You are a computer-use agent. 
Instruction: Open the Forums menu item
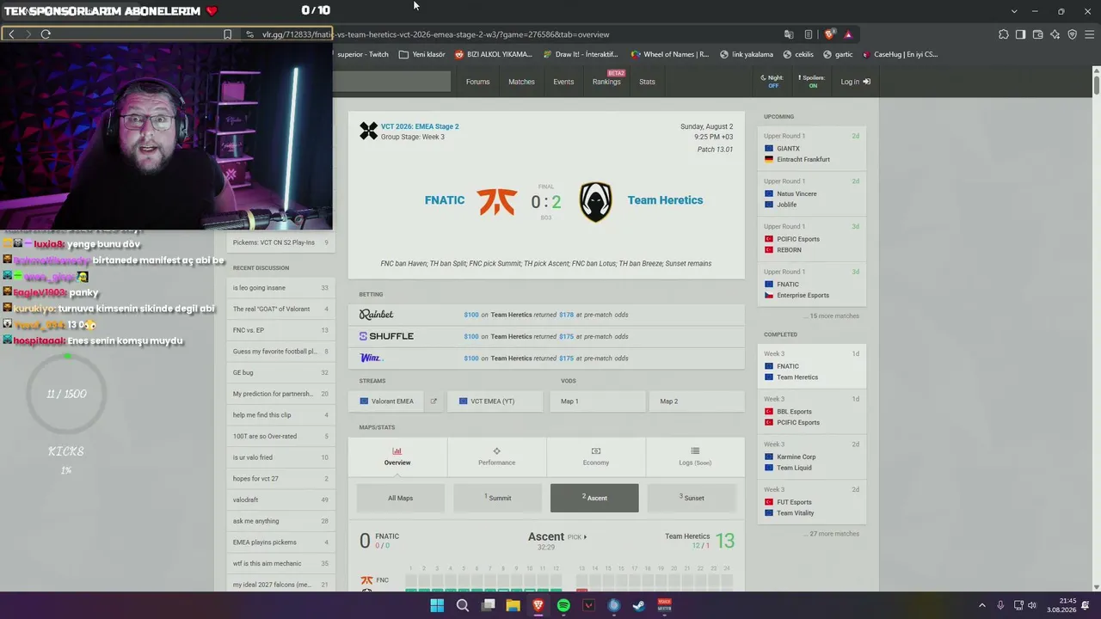tap(477, 82)
